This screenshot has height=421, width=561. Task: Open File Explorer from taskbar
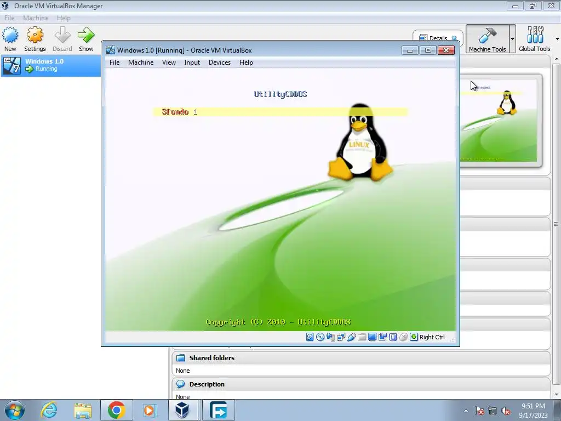(x=83, y=410)
